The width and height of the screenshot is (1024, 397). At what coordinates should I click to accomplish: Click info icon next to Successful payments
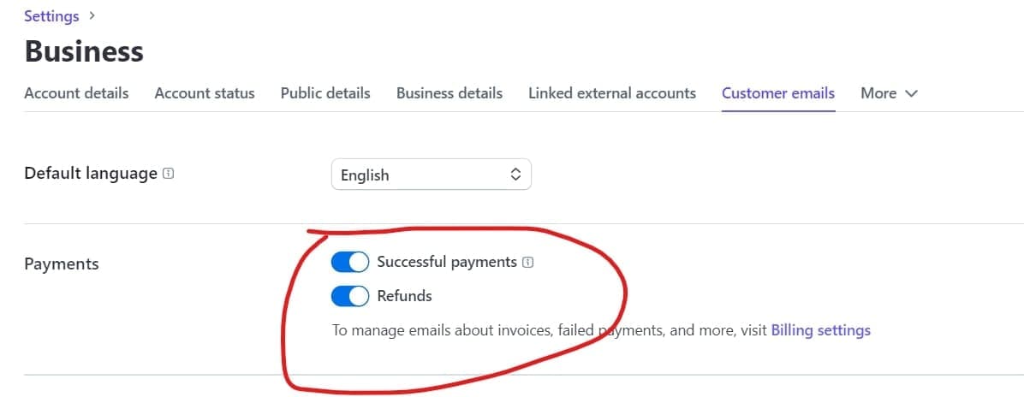[x=528, y=263]
